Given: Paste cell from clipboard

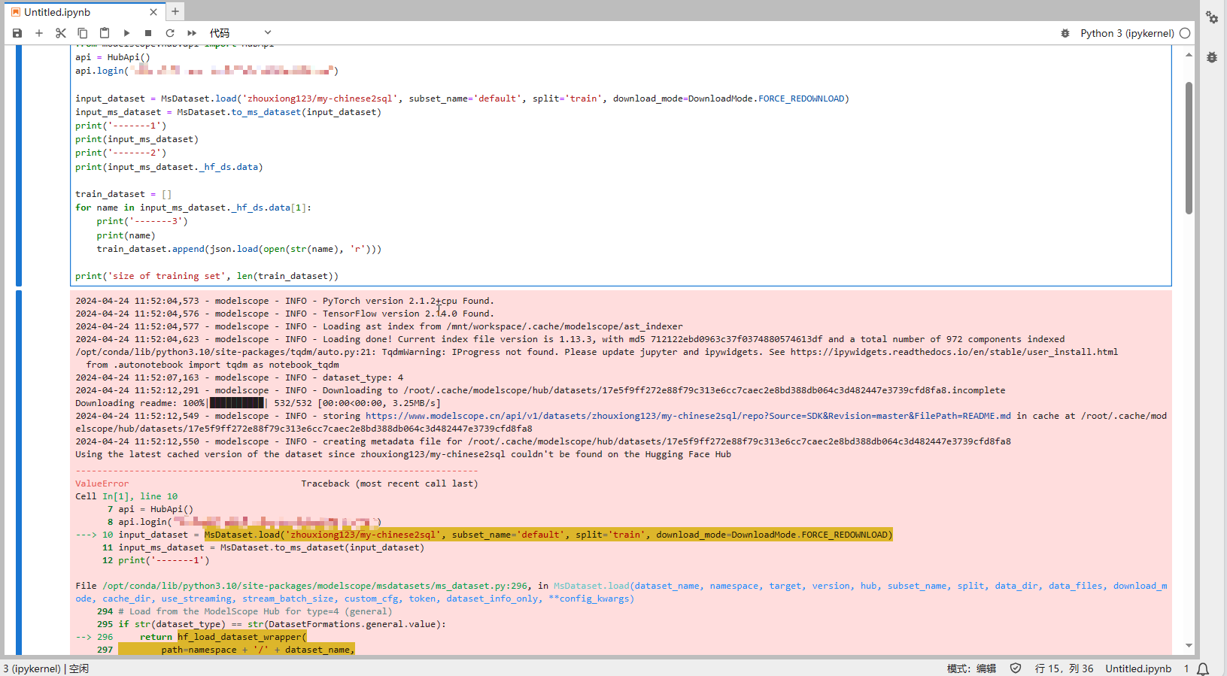Looking at the screenshot, I should [x=105, y=33].
